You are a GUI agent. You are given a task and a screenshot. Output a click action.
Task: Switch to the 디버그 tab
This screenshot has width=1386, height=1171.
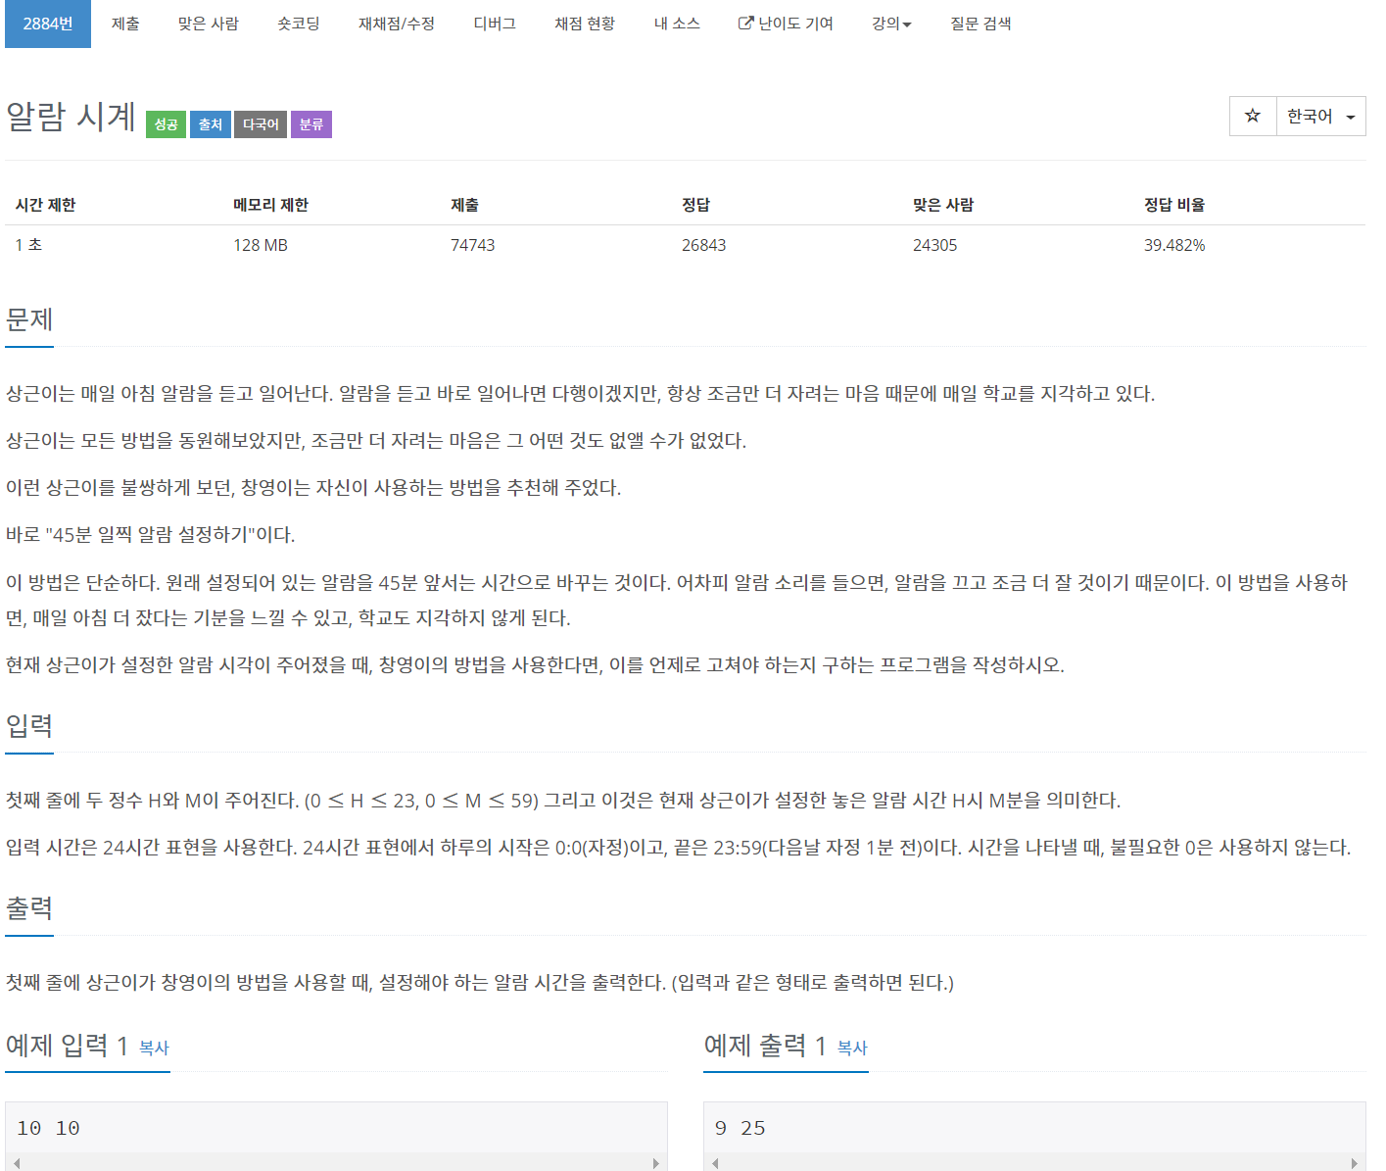click(x=495, y=24)
